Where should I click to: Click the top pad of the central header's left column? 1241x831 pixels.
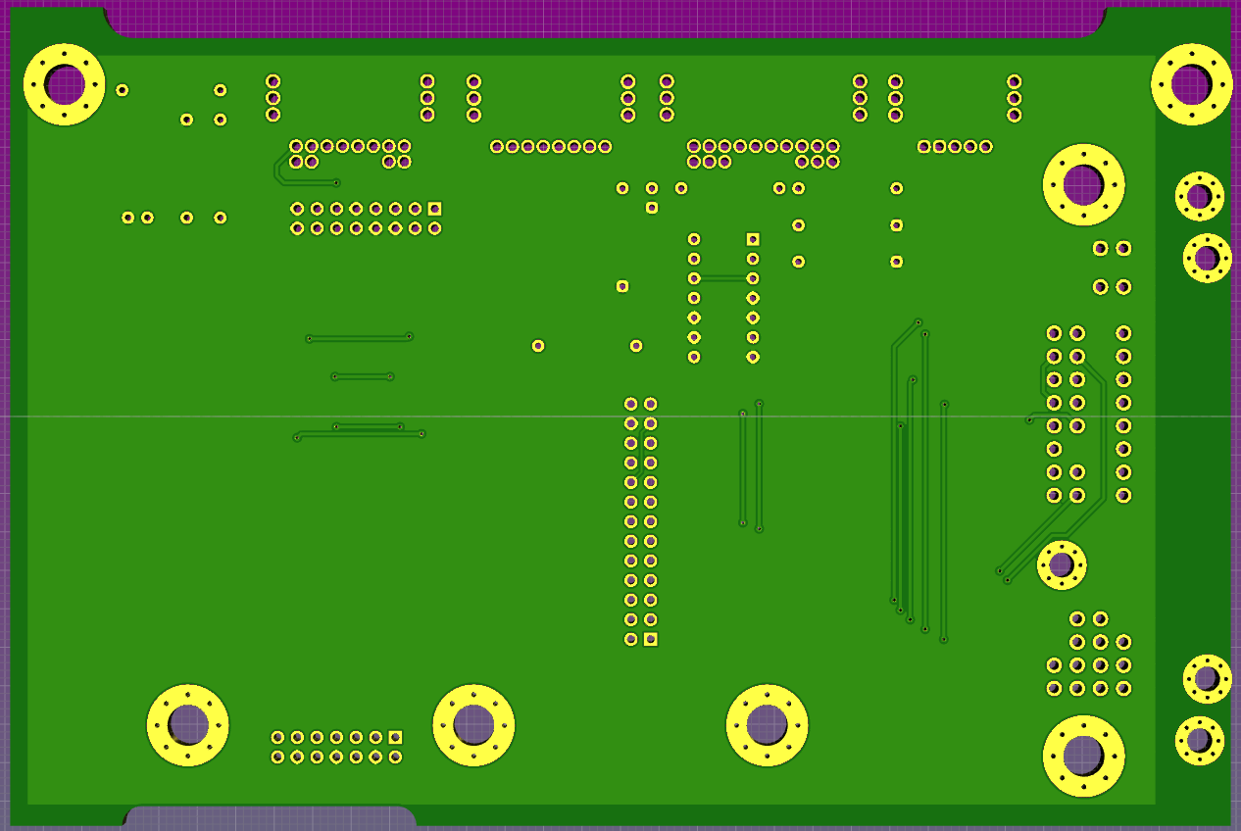(631, 404)
